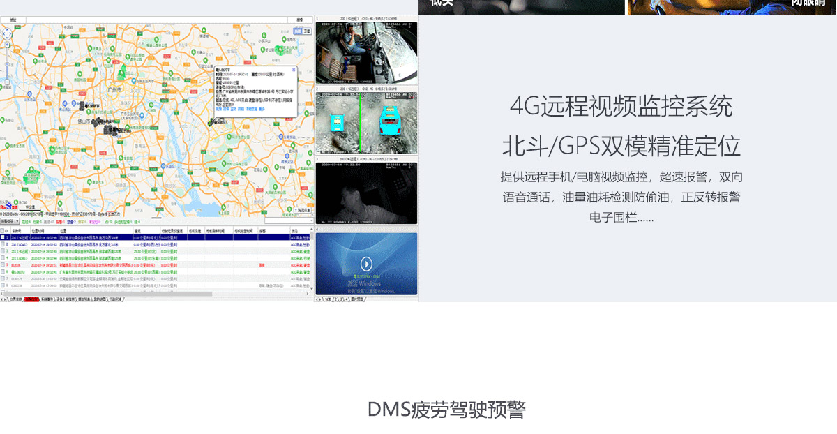Click 对讲 link in vehicle popup
This screenshot has height=434, width=837.
click(226, 109)
